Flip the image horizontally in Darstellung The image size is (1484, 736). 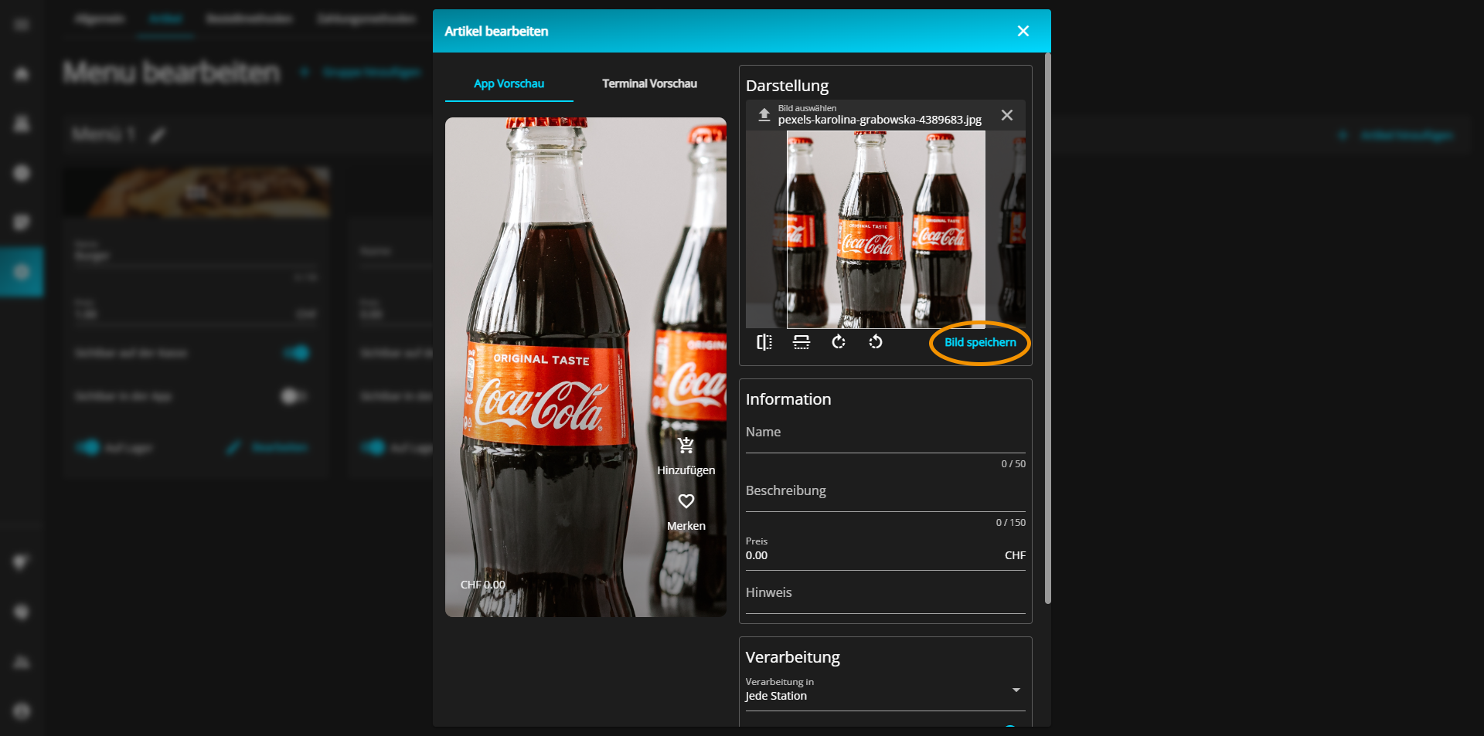(764, 342)
